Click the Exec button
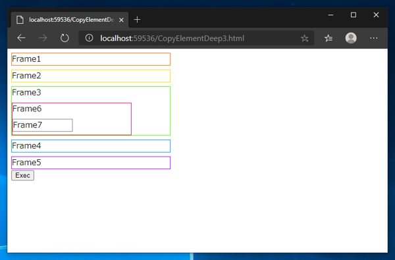The image size is (395, 260). tap(22, 175)
